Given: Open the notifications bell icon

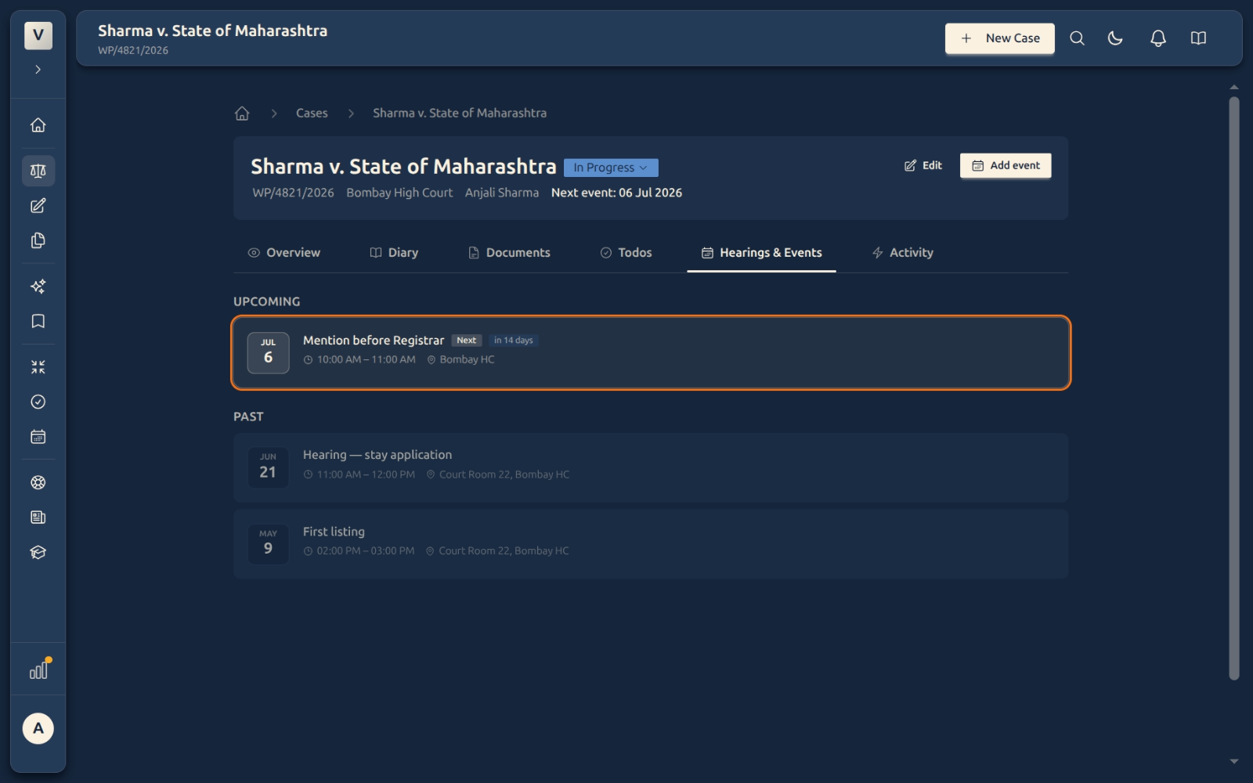Looking at the screenshot, I should tap(1157, 38).
